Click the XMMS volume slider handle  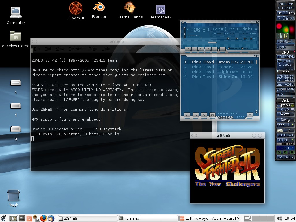[x=228, y=38]
